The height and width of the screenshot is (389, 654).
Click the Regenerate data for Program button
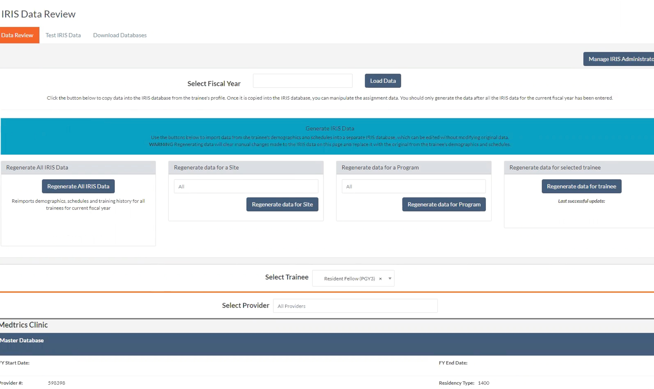coord(444,204)
